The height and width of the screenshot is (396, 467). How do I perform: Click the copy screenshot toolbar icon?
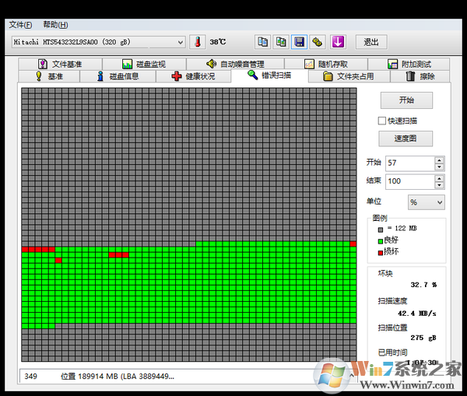pos(281,42)
